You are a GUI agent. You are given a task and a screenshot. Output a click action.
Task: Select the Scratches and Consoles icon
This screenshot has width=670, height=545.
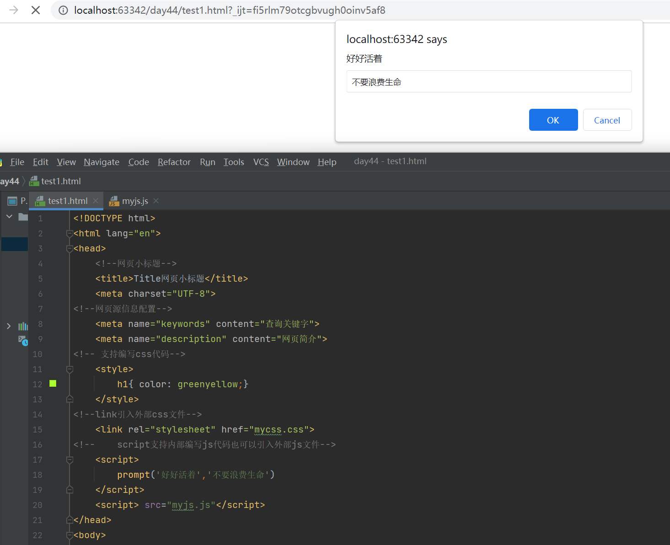click(x=23, y=340)
